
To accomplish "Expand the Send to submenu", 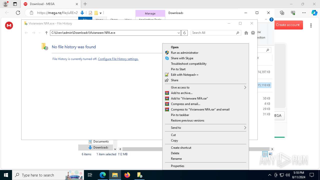I will click(205, 128).
